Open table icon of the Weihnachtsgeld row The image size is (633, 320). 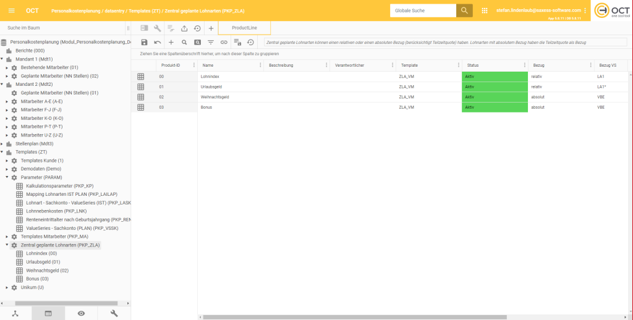(x=140, y=97)
